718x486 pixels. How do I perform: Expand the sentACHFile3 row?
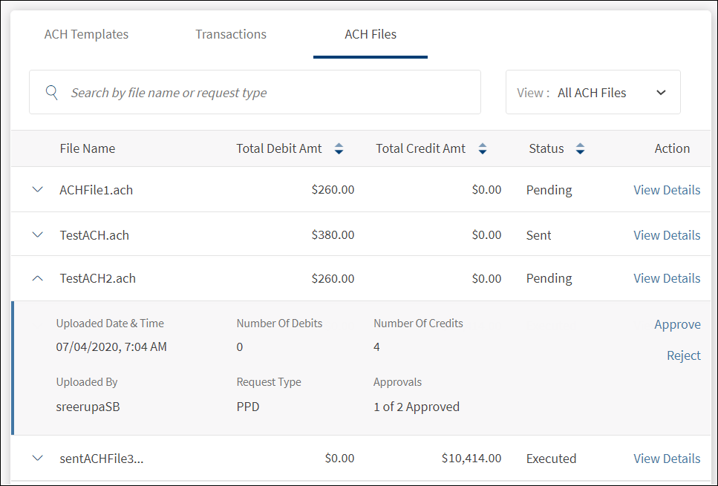click(38, 459)
